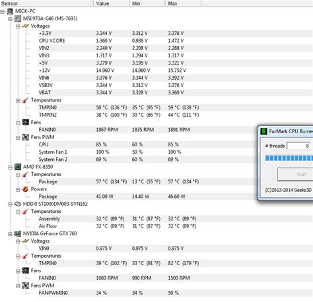Viewport: 313px width, 302px height.
Task: Sort by the Value column header
Action: point(111,3)
